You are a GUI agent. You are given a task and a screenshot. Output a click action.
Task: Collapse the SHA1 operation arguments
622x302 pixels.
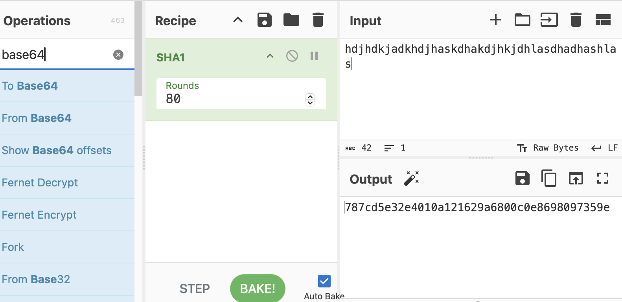click(270, 56)
